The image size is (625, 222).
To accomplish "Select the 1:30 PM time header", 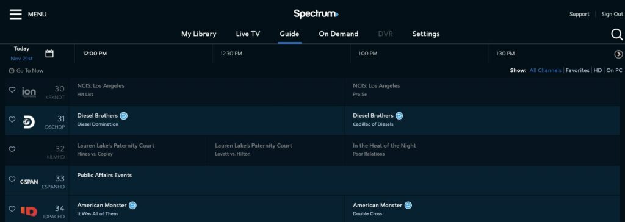I will click(505, 54).
